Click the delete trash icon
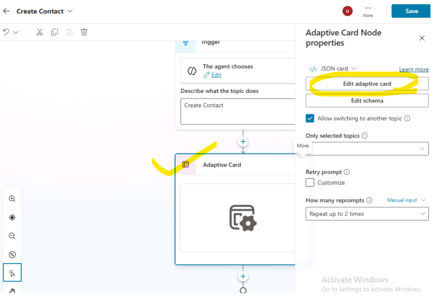This screenshot has height=299, width=436. (84, 32)
